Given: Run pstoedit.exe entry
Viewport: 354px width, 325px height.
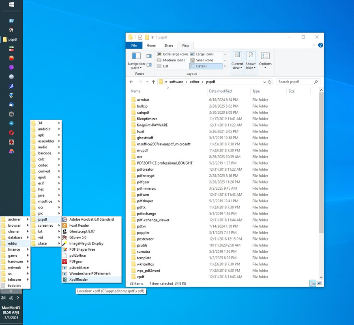Looking at the screenshot, I should pos(91,268).
